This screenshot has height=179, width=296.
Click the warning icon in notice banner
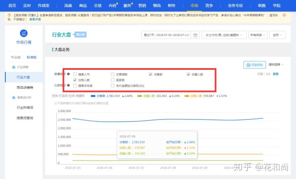(4, 15)
